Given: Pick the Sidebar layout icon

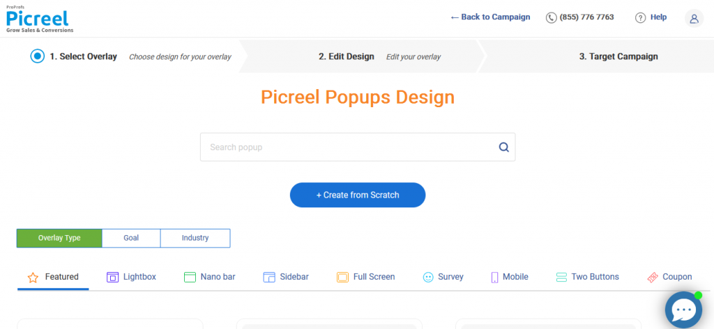Looking at the screenshot, I should pyautogui.click(x=269, y=278).
